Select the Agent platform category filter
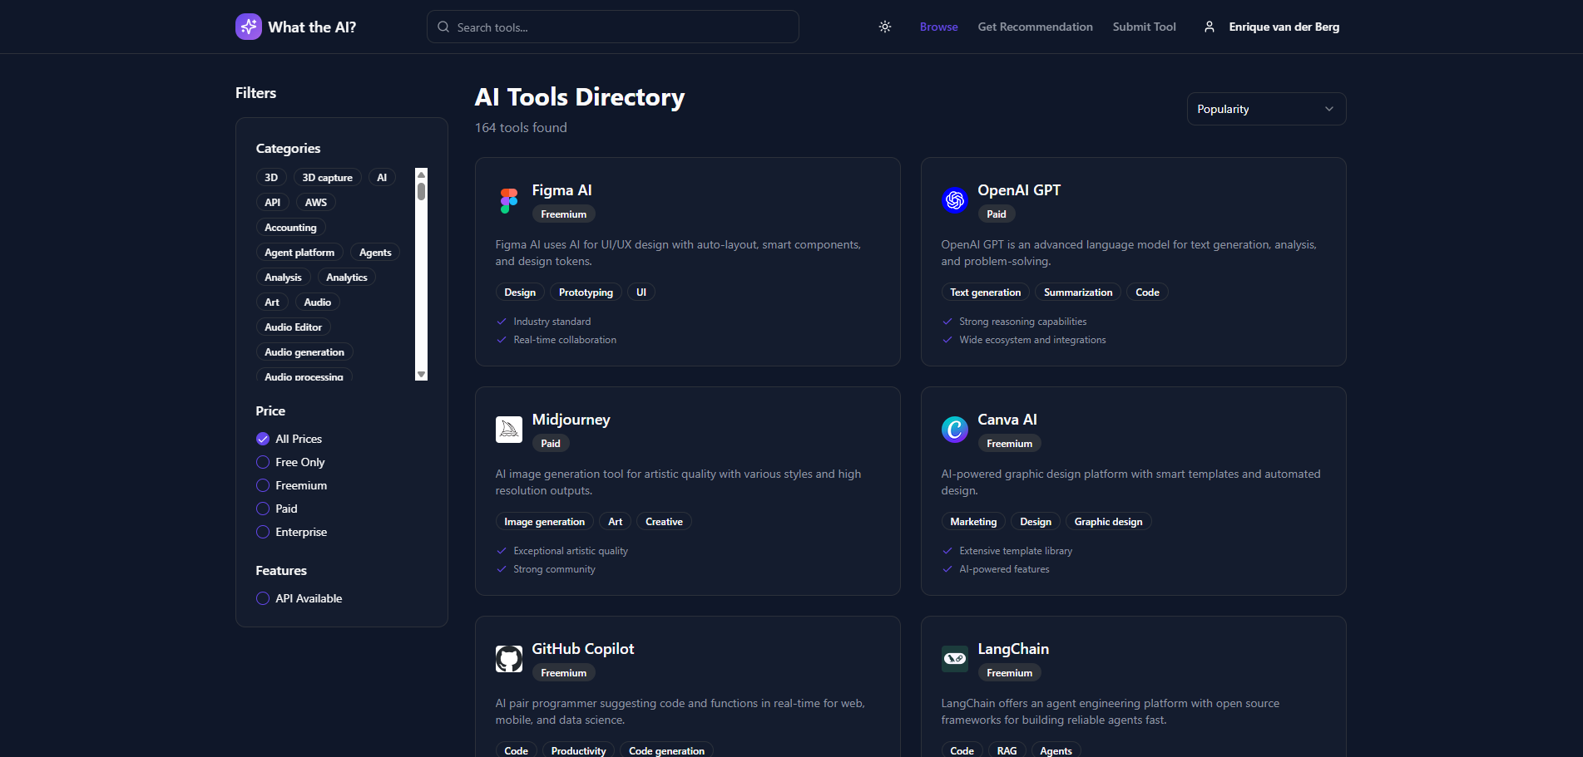The width and height of the screenshot is (1583, 757). pyautogui.click(x=299, y=252)
